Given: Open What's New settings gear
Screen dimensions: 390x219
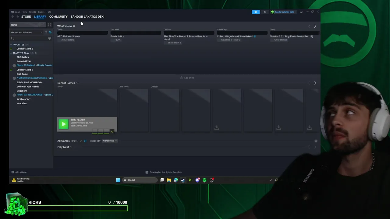Looking at the screenshot, I should coord(74,26).
